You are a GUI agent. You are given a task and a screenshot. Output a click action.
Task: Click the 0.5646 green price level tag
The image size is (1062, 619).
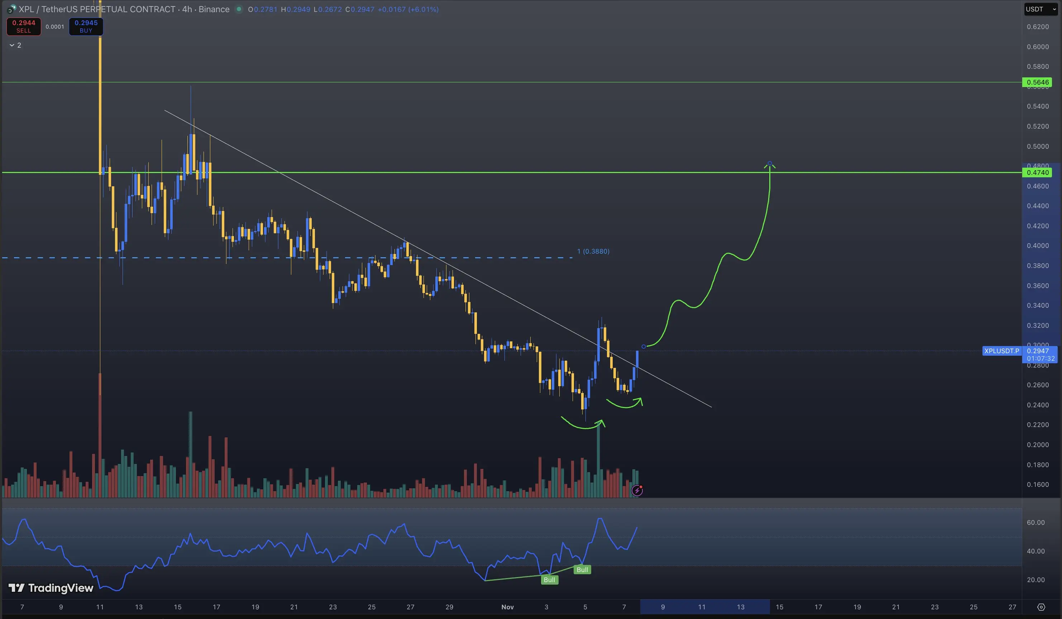(x=1037, y=82)
